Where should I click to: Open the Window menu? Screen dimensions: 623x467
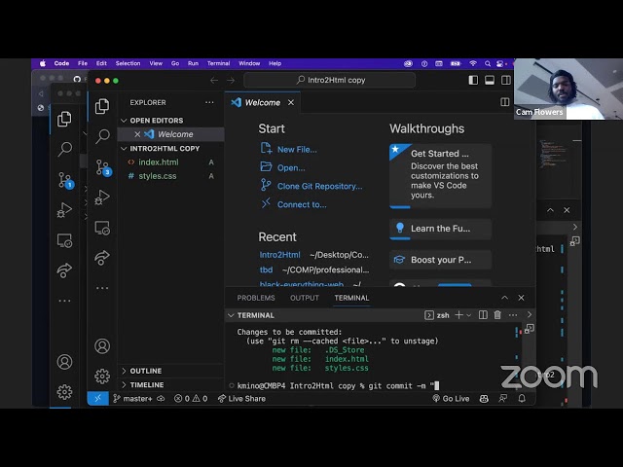pyautogui.click(x=249, y=63)
